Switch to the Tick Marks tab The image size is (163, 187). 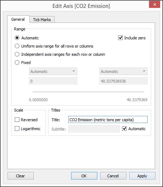pyautogui.click(x=42, y=20)
